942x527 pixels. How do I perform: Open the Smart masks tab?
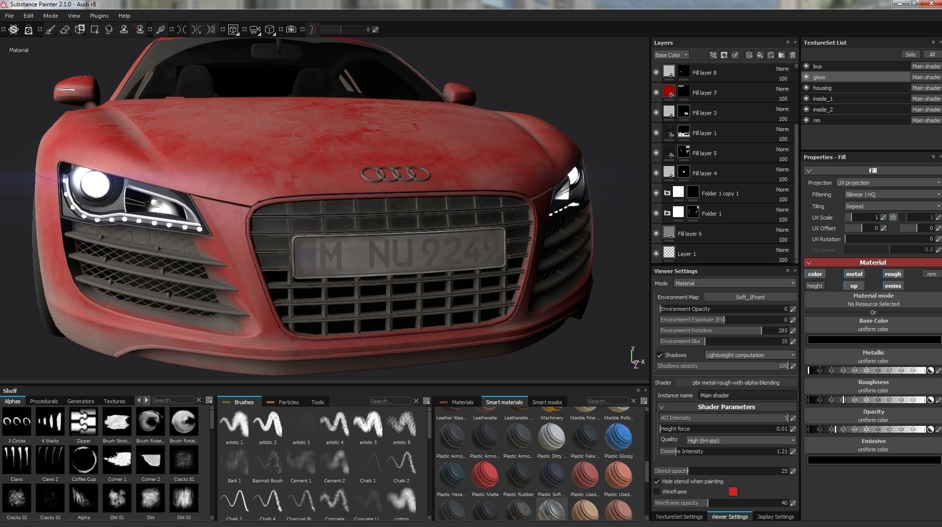[x=547, y=402]
